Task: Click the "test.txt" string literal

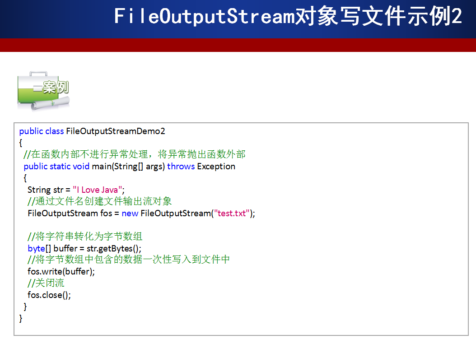Action: click(x=232, y=213)
